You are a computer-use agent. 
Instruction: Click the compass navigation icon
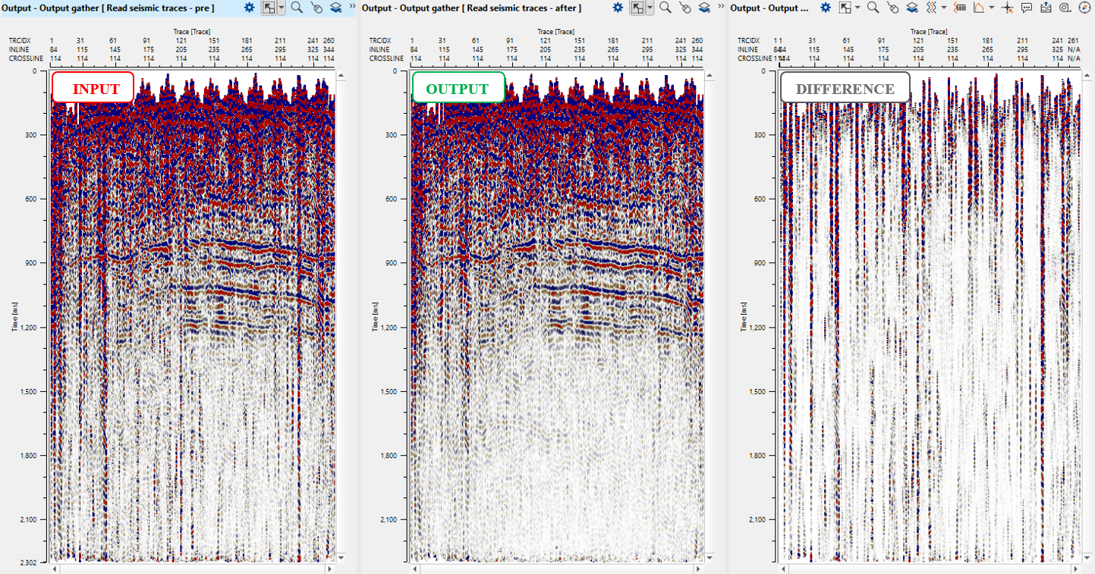[1084, 8]
